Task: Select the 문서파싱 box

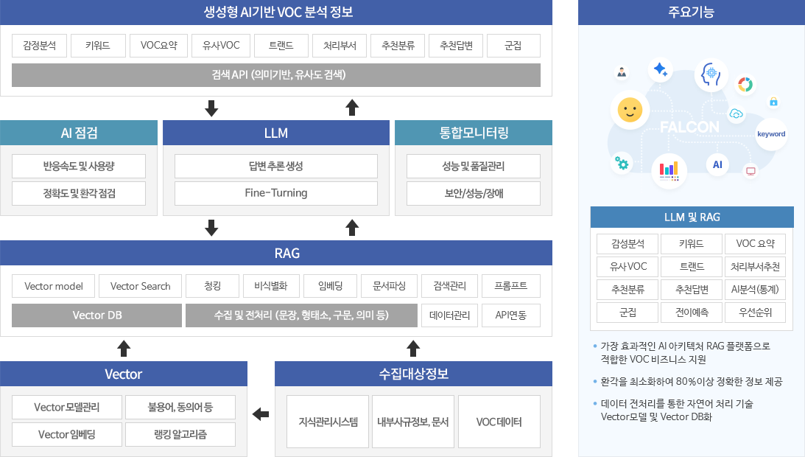Action: pyautogui.click(x=389, y=286)
